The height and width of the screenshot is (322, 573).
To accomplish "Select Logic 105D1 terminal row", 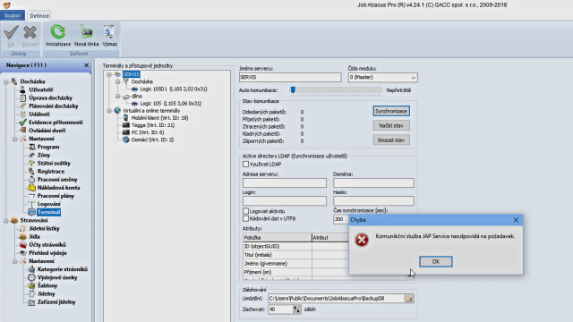I will [x=174, y=89].
